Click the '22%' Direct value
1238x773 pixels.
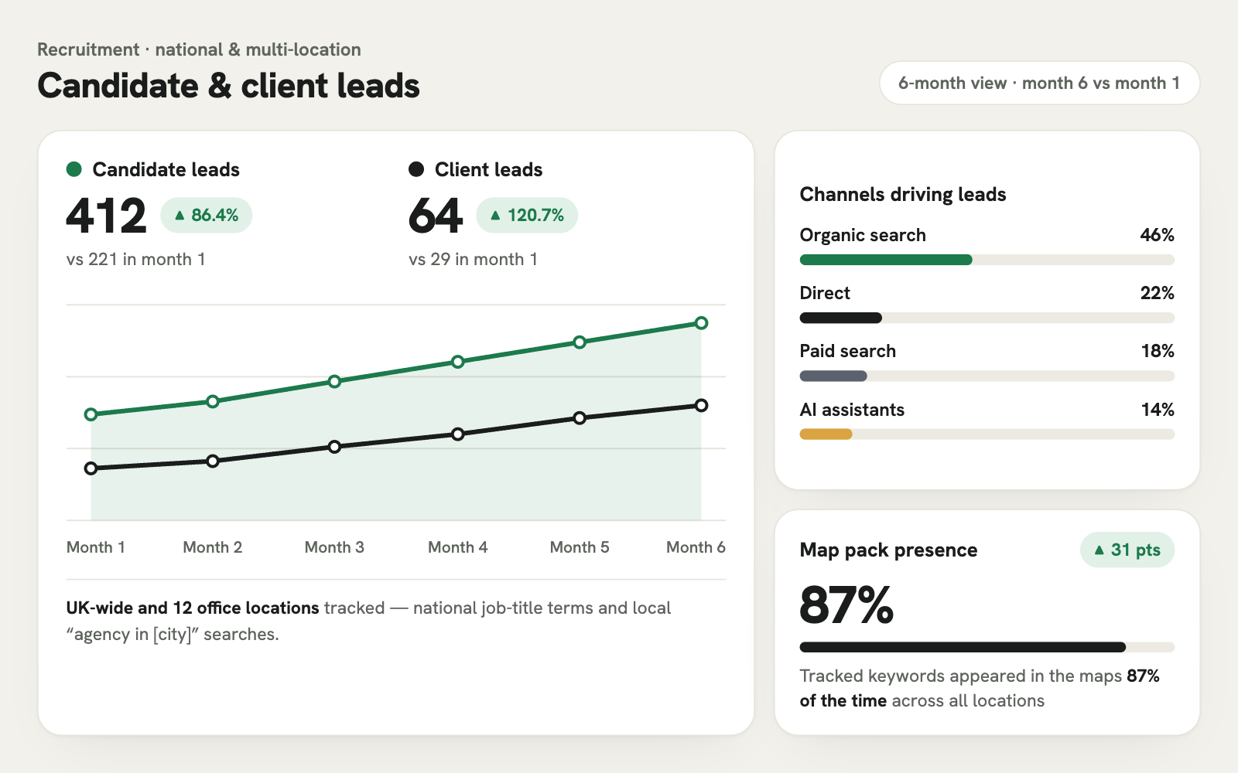click(1158, 293)
